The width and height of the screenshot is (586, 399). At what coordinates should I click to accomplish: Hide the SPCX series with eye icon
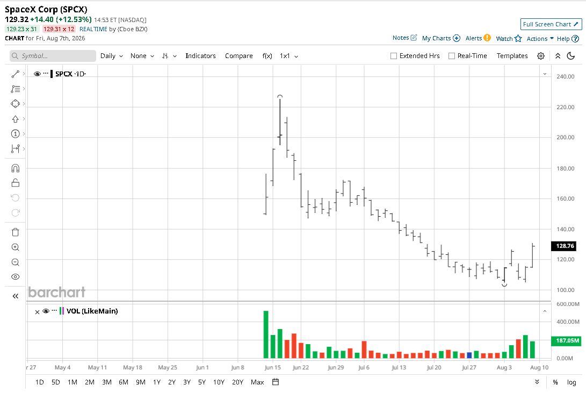(37, 74)
